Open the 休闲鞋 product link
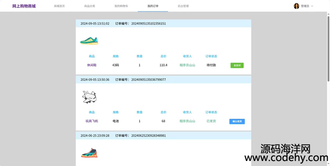Image resolution: width=330 pixels, height=166 pixels. (92, 65)
